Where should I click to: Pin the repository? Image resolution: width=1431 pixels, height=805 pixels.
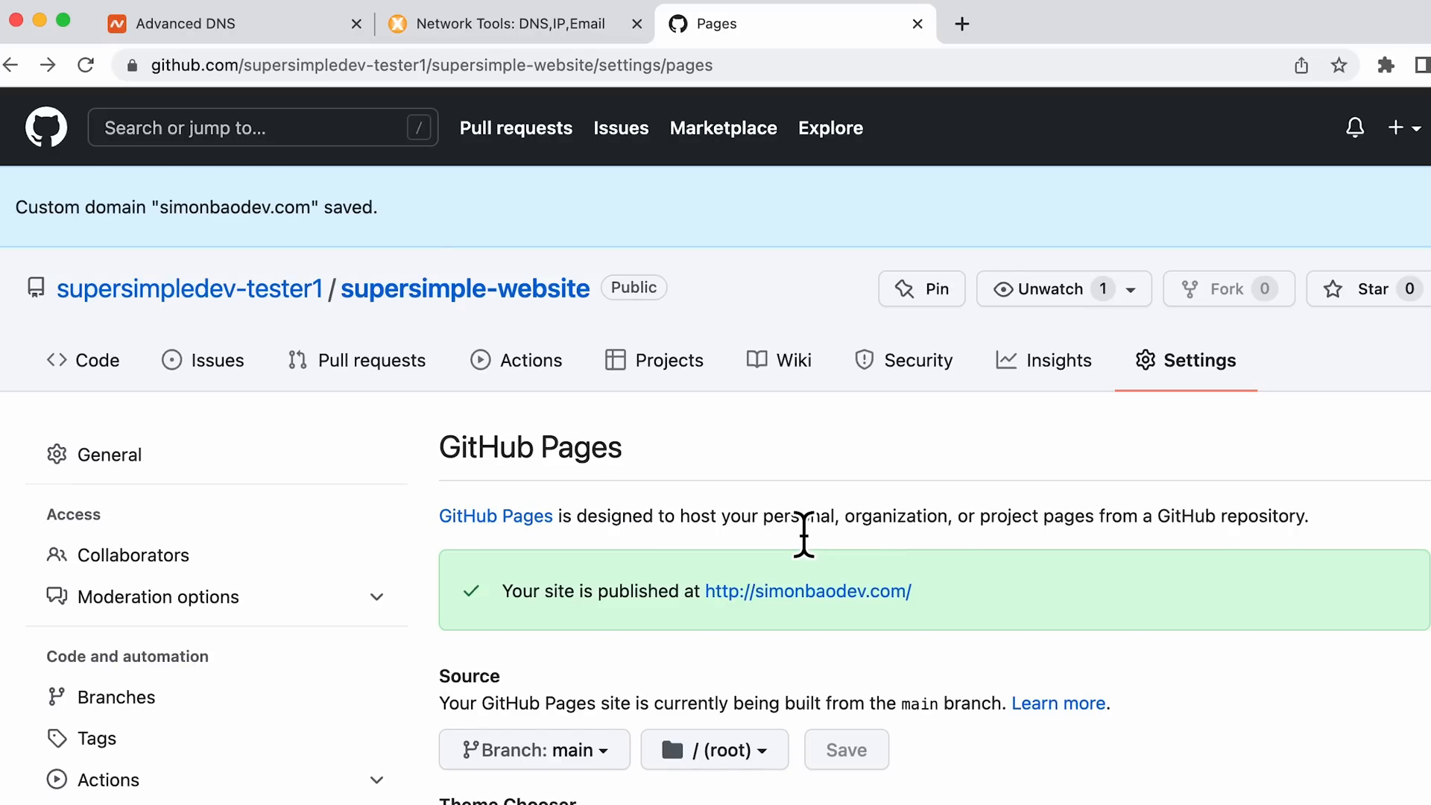click(x=922, y=288)
